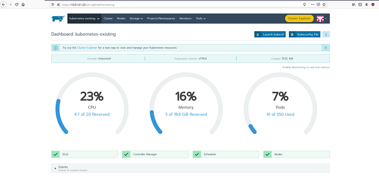
Task: Click '3 of 18.8 GiB Reserved' text
Action: click(x=186, y=114)
